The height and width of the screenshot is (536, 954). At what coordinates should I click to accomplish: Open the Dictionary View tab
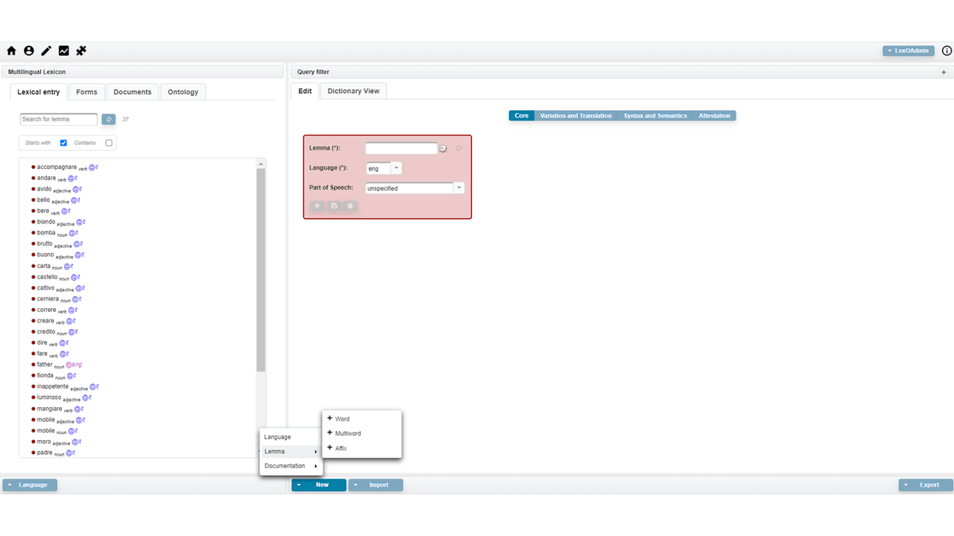pos(353,91)
